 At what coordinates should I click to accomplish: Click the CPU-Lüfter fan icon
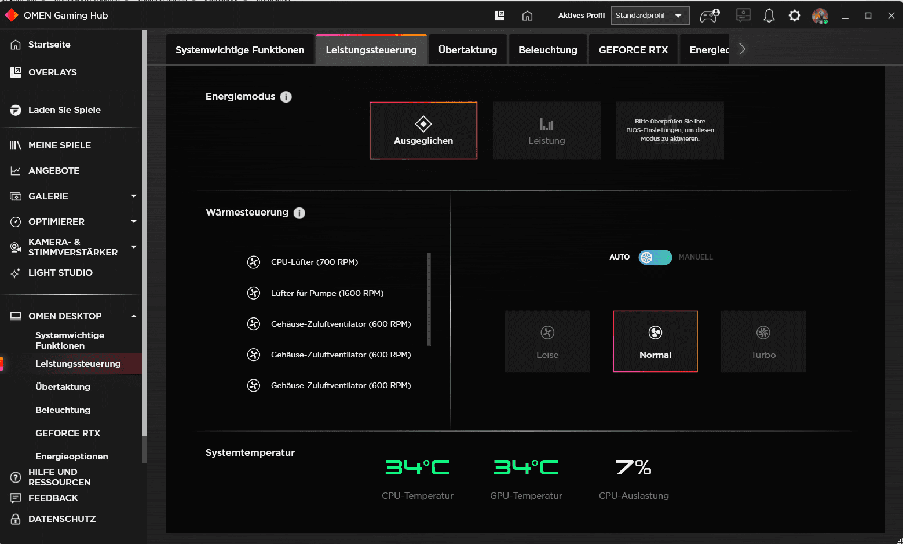pos(254,262)
